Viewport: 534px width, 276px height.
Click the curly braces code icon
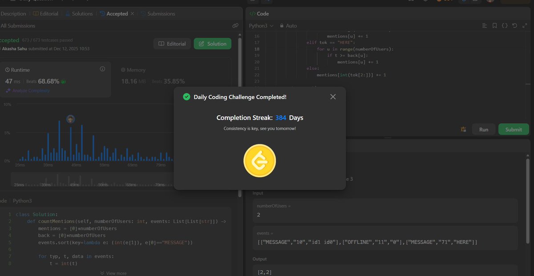click(505, 25)
